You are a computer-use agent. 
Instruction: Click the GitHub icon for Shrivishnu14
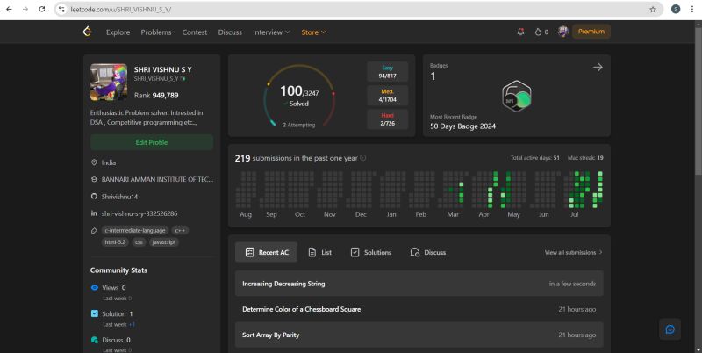pyautogui.click(x=94, y=196)
